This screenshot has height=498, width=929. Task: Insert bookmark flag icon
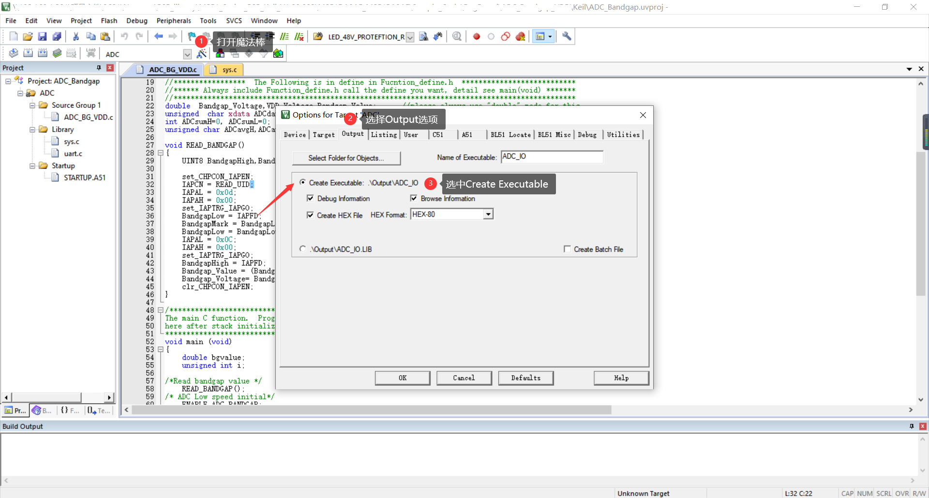coord(192,37)
